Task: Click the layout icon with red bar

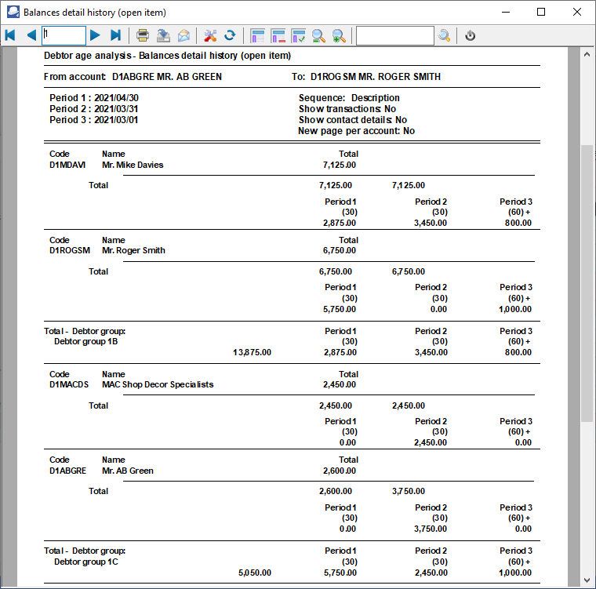Action: pyautogui.click(x=278, y=35)
